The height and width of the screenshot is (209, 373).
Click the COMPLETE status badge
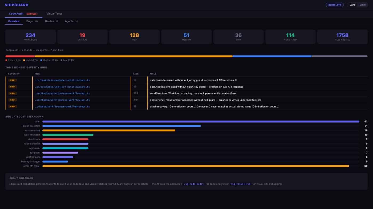335,5
